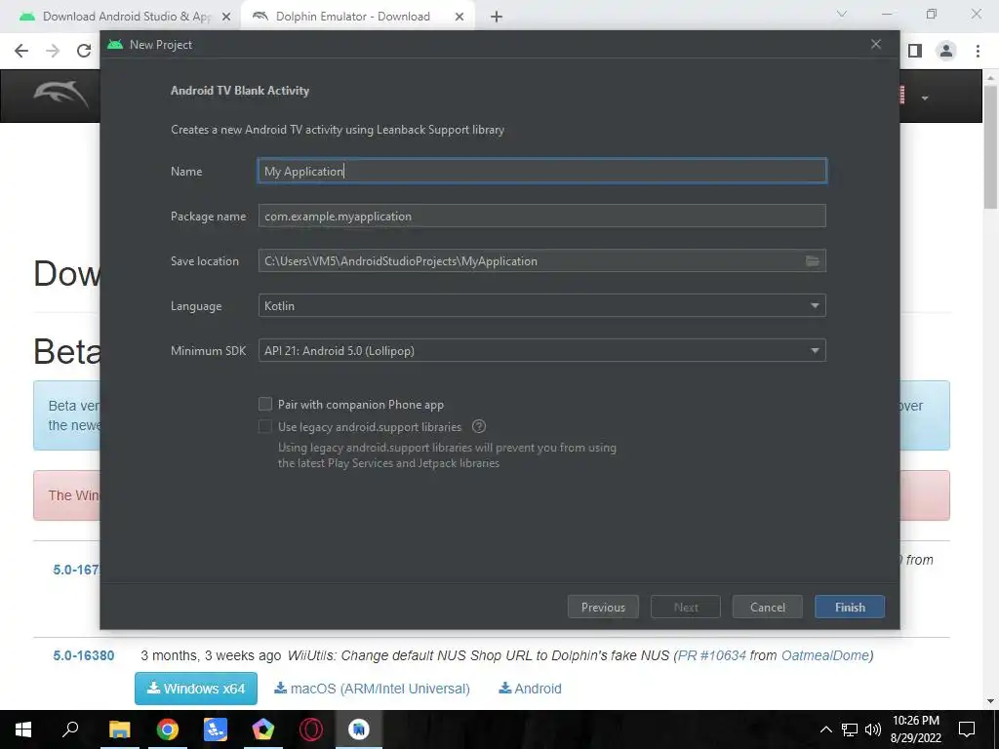Close the Dolphin Emulator browser tab
Viewport: 999px width, 749px height.
coord(460,17)
